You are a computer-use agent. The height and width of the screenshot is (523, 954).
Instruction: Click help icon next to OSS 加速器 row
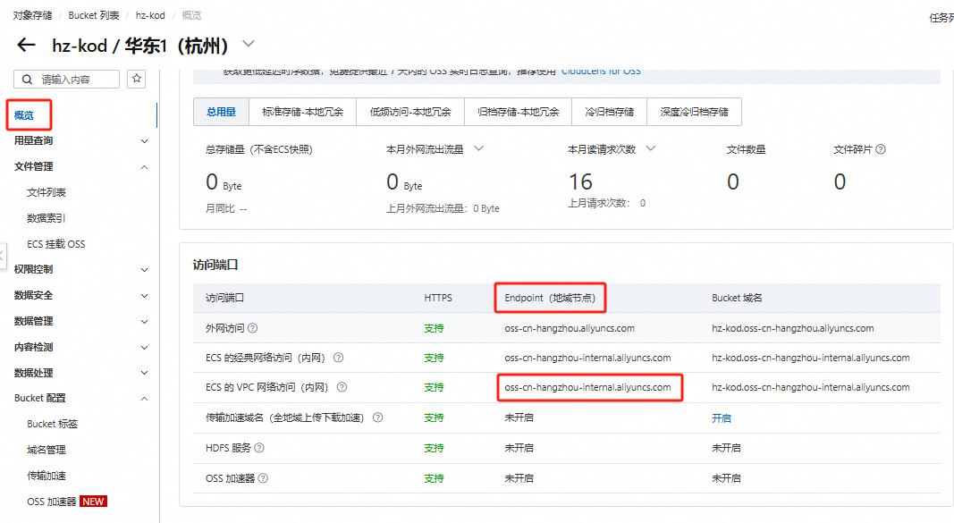click(x=263, y=478)
